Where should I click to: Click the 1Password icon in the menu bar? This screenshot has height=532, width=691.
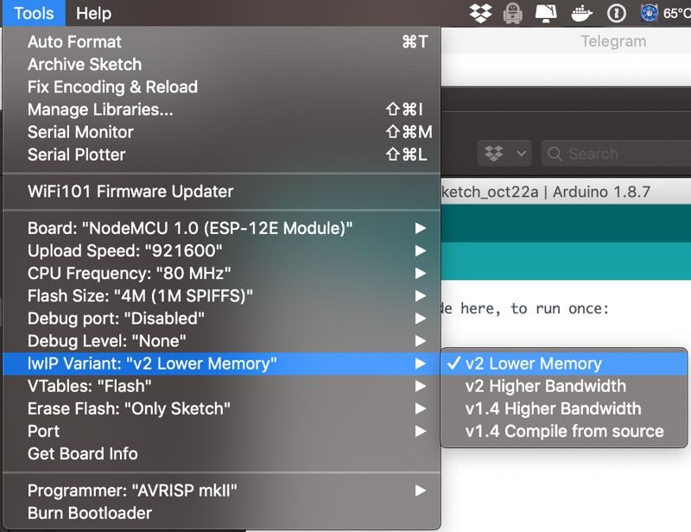[x=615, y=13]
